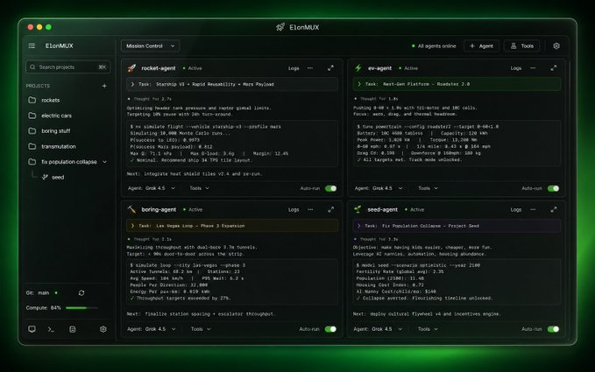Open sidebar footer settings gear

pos(103,329)
